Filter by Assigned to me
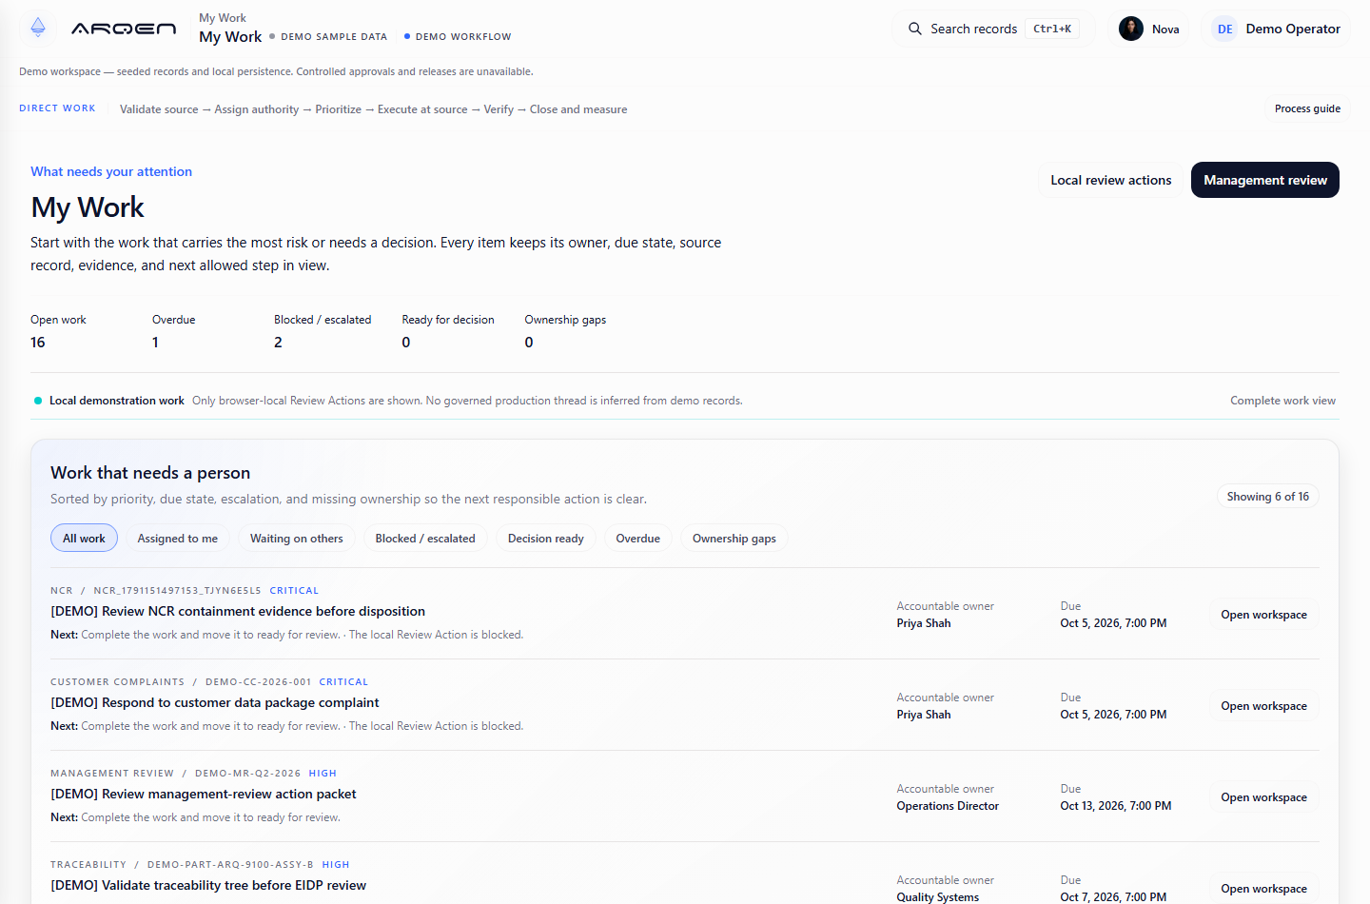This screenshot has width=1370, height=904. click(177, 539)
